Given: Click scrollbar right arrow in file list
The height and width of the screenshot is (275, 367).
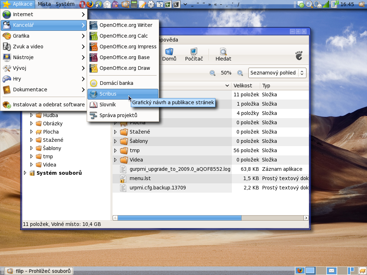Looking at the screenshot, I should (x=306, y=218).
